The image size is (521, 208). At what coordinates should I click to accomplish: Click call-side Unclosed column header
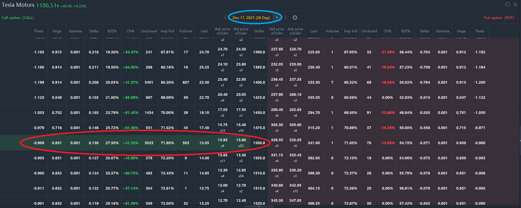[x=149, y=31]
